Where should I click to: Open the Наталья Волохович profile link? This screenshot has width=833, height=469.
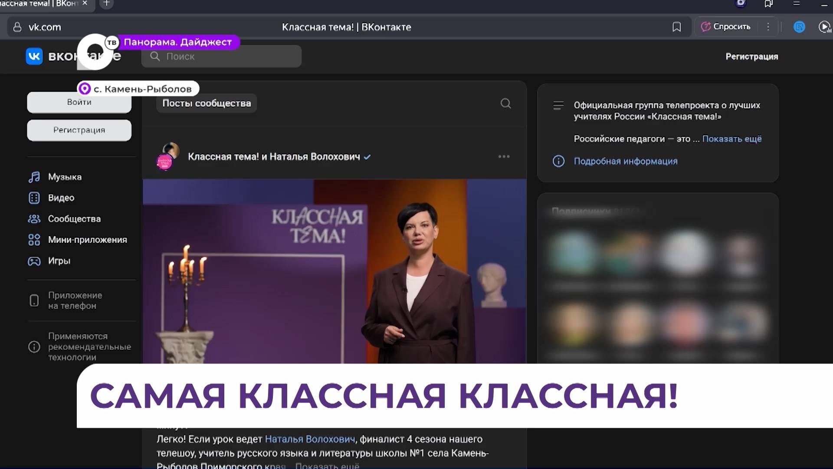[x=311, y=439]
